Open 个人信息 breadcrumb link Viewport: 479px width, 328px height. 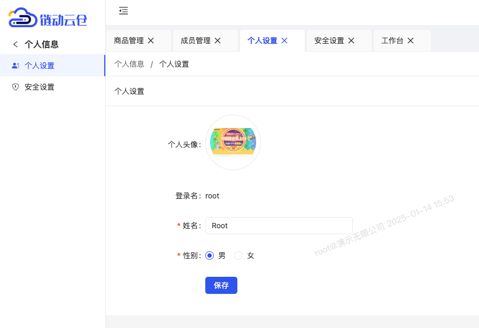click(129, 63)
